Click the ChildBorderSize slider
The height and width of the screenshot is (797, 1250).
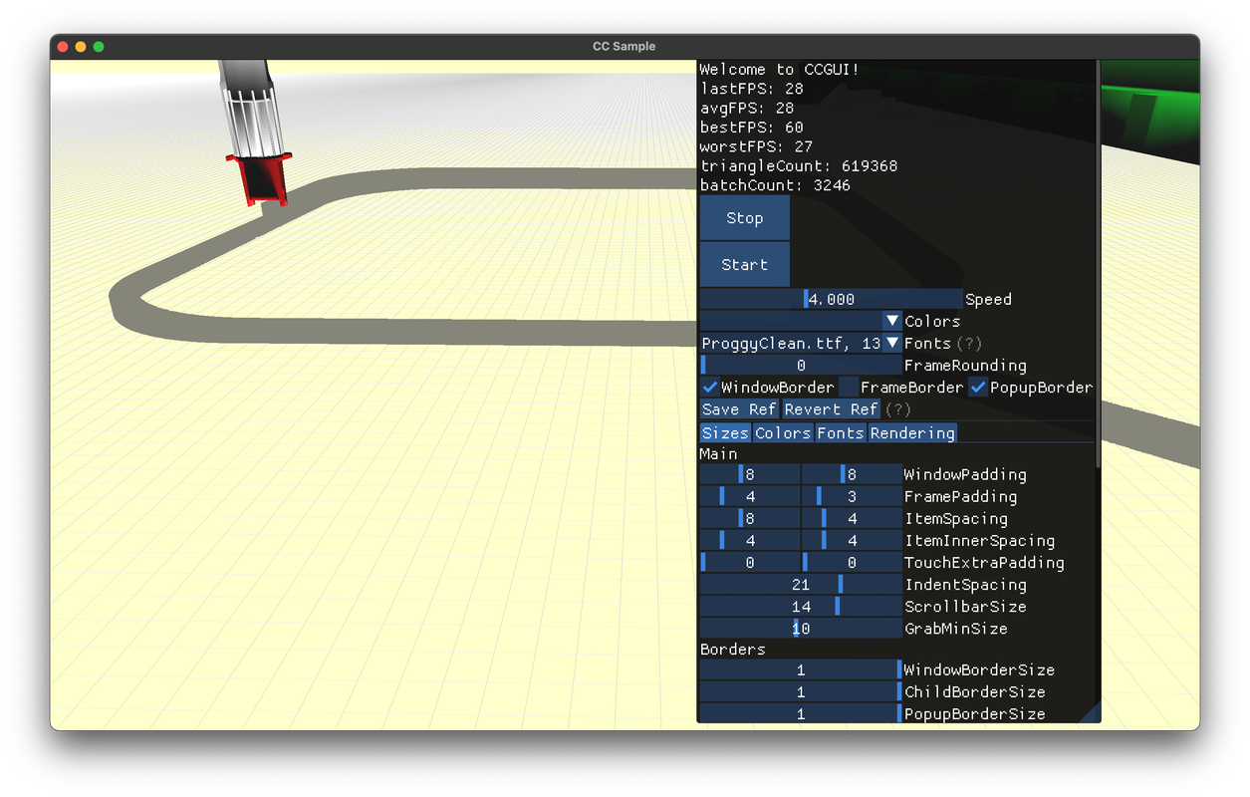801,691
